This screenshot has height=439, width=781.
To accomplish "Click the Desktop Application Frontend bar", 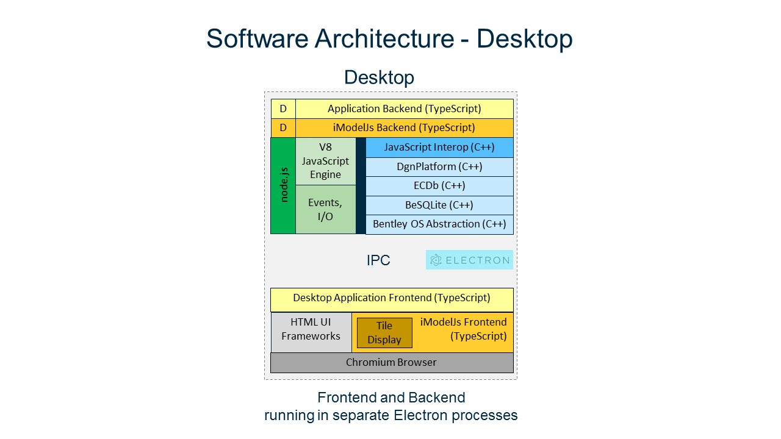I will [391, 298].
